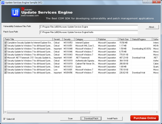The image size is (162, 124).
Task: Click the 'Important' severity in MS10-048 row
Action: tap(58, 49)
